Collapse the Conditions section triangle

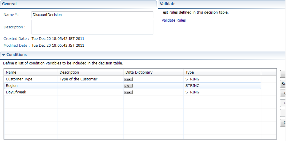3,55
